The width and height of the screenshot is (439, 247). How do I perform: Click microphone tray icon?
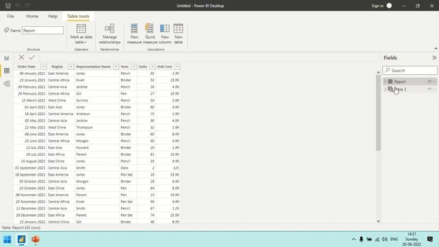click(x=361, y=239)
